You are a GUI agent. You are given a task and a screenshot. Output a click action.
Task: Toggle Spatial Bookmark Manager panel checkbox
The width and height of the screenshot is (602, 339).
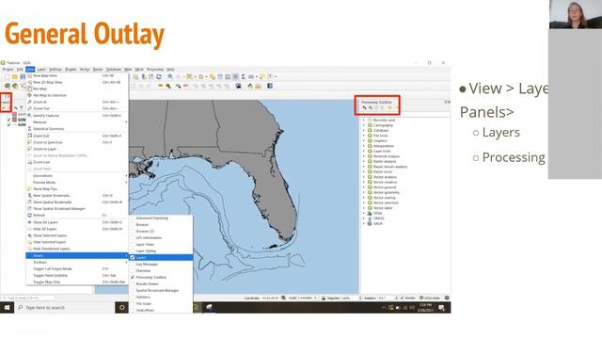point(133,291)
